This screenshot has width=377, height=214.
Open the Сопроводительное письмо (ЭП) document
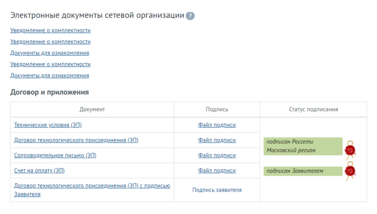point(55,156)
